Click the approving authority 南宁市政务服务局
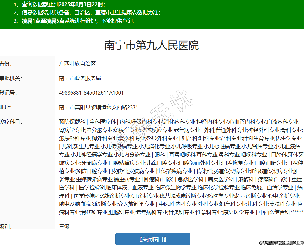 [x=80, y=78]
